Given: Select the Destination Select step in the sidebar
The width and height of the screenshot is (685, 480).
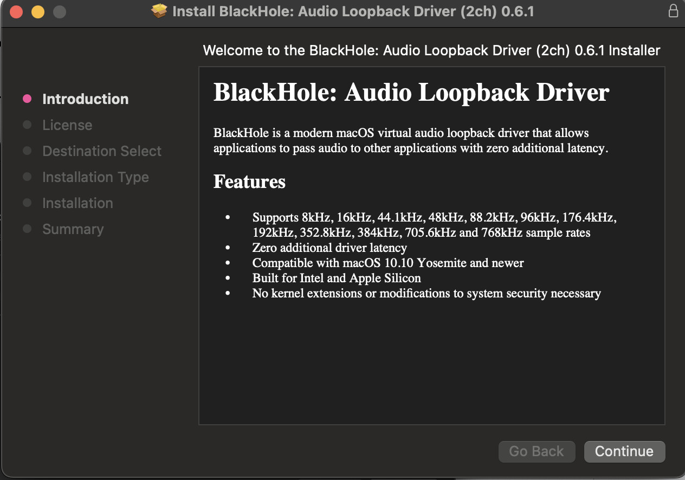Looking at the screenshot, I should 102,151.
